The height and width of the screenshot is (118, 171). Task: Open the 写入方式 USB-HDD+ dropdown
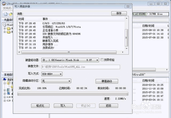click(61, 74)
